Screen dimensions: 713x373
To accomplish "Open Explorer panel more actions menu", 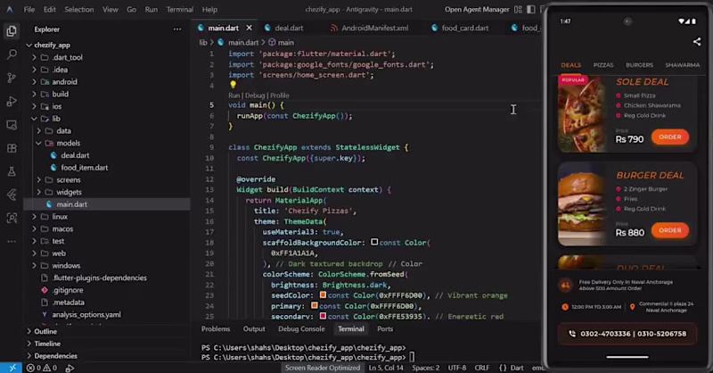I will click(176, 29).
